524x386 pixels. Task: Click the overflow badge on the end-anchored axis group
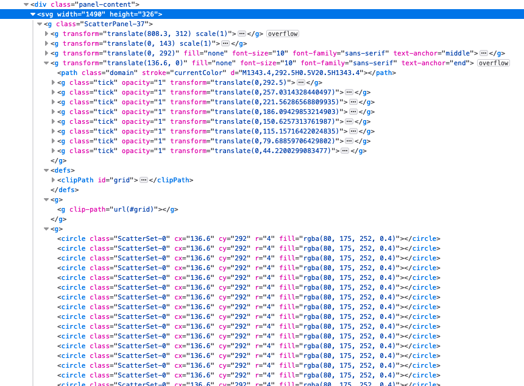tap(494, 63)
